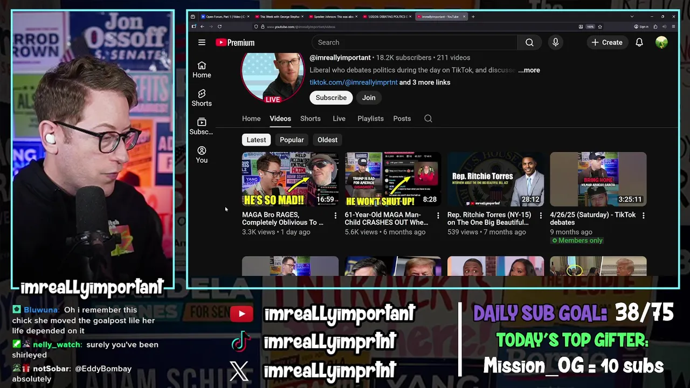Image resolution: width=690 pixels, height=388 pixels.
Task: Open the YouTube guide hamburger menu
Action: pyautogui.click(x=202, y=43)
